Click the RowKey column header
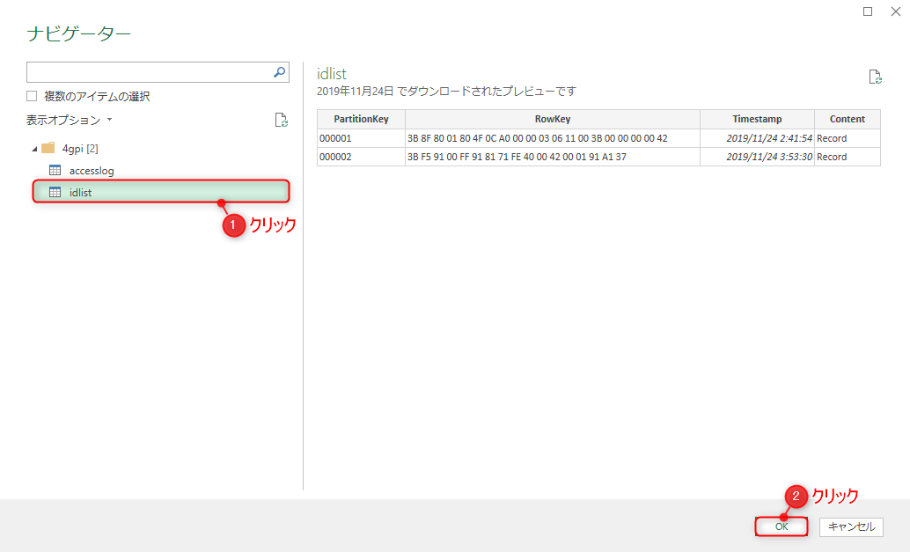Viewport: 910px width, 552px height. pyautogui.click(x=553, y=119)
